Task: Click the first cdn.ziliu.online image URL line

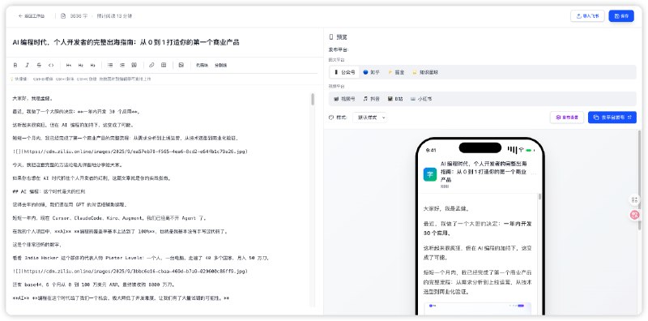Action: [130, 152]
